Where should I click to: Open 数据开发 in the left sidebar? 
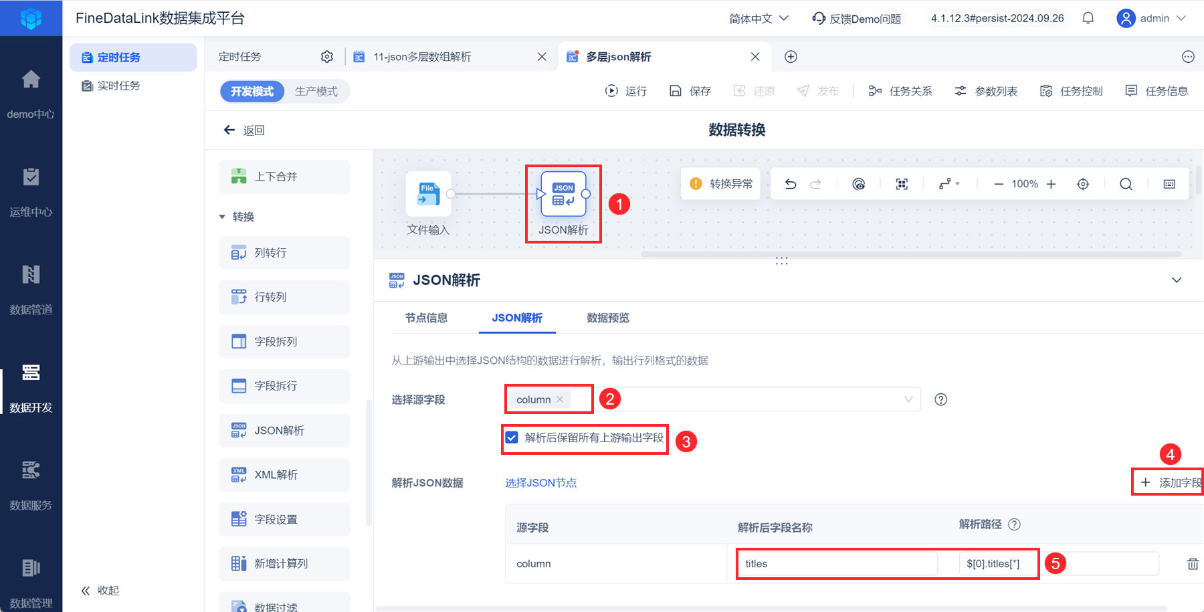31,389
